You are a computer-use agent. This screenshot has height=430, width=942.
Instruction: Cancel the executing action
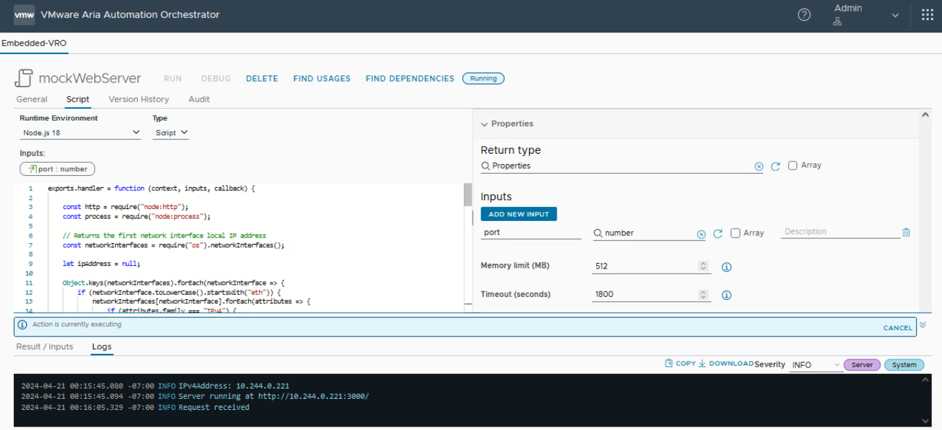(x=898, y=328)
